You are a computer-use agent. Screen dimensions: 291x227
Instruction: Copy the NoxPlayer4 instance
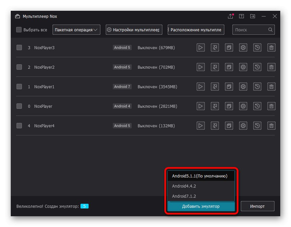coord(229,126)
